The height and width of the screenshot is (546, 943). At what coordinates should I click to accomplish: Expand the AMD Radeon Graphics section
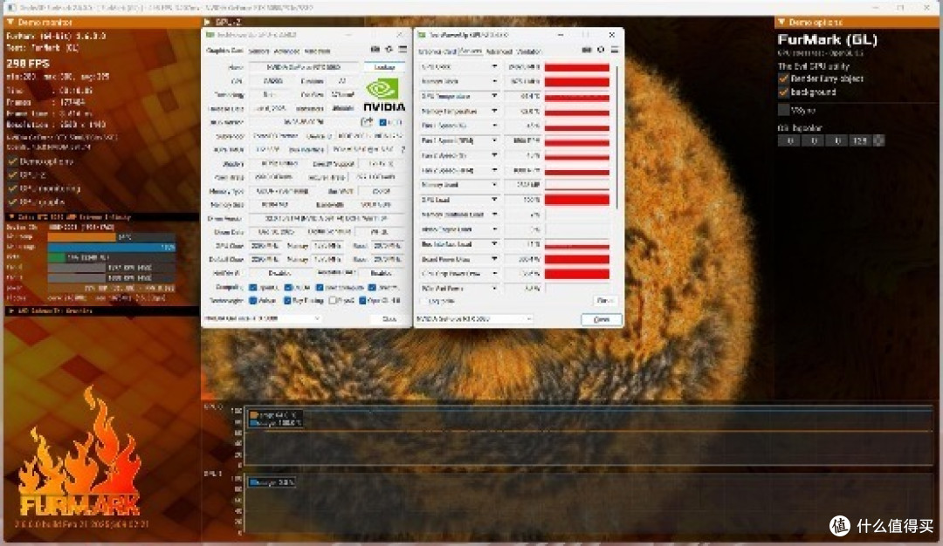click(10, 311)
